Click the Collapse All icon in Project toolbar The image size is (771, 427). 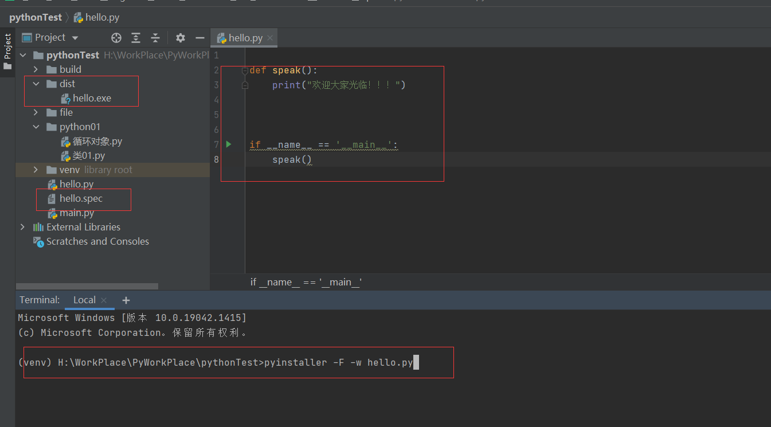click(155, 37)
